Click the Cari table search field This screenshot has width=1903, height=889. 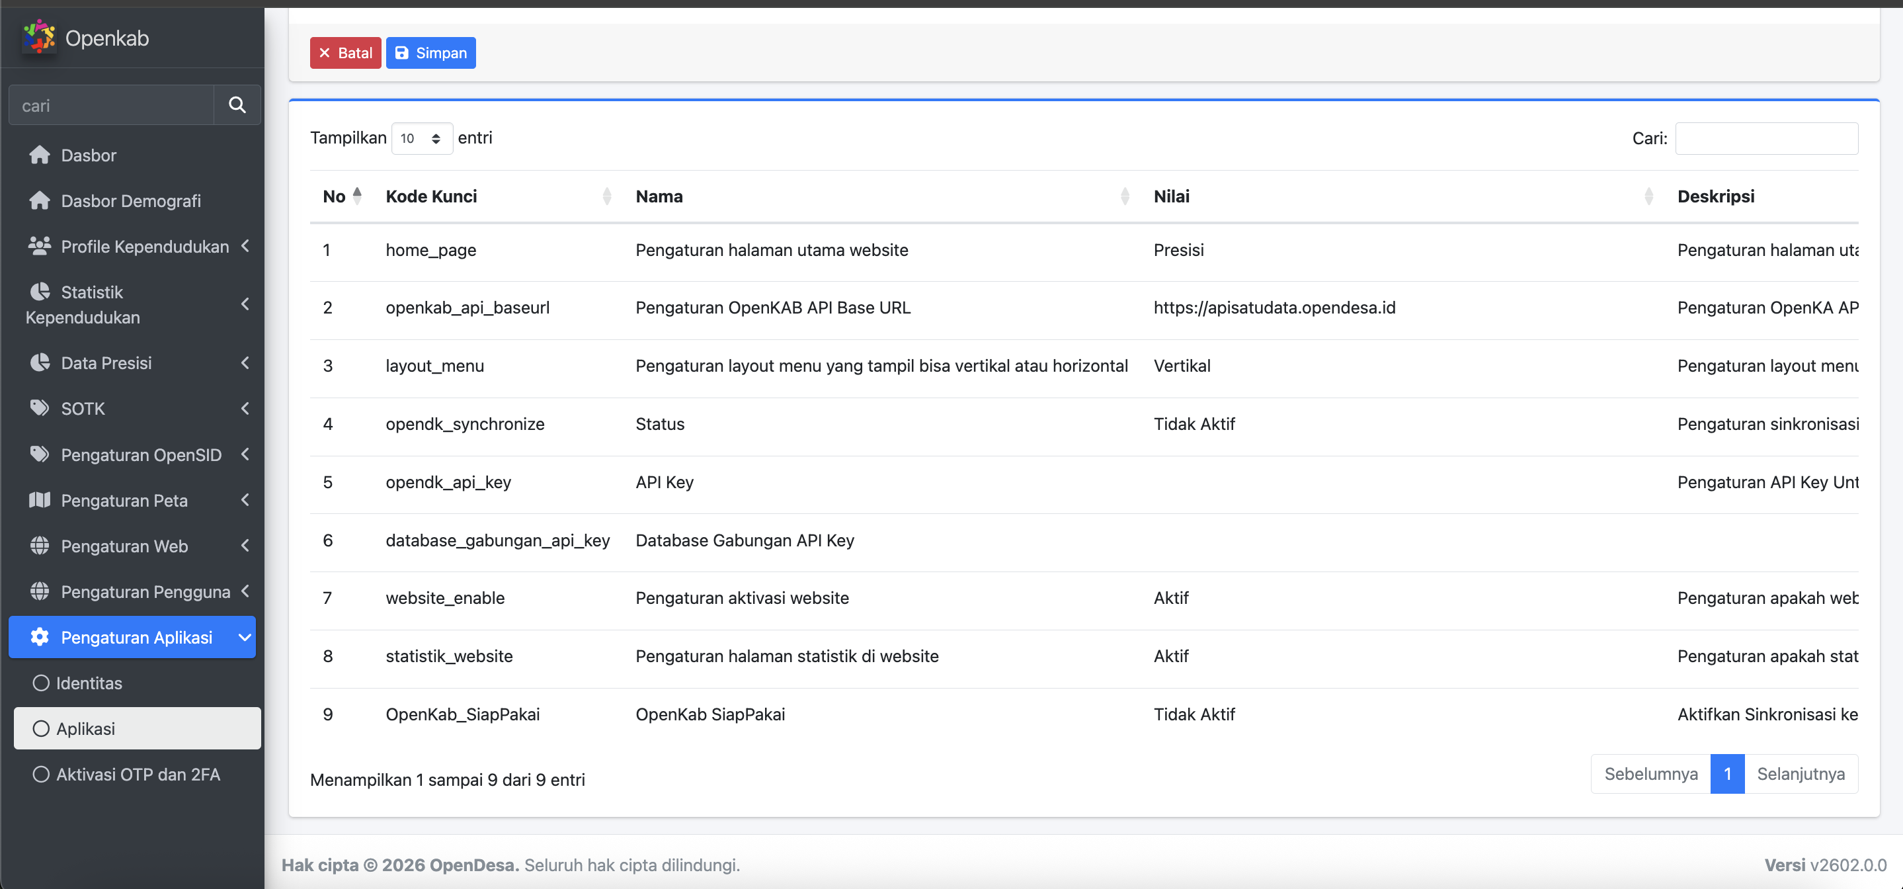pos(1765,138)
